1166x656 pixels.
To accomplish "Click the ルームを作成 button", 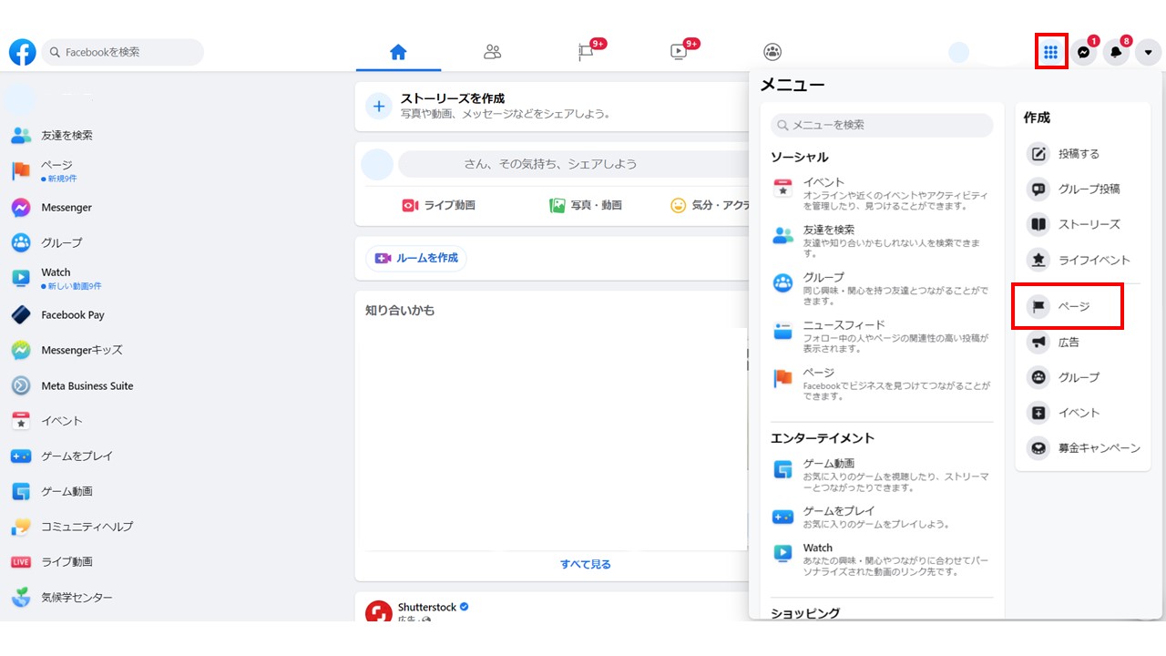I will coord(416,258).
